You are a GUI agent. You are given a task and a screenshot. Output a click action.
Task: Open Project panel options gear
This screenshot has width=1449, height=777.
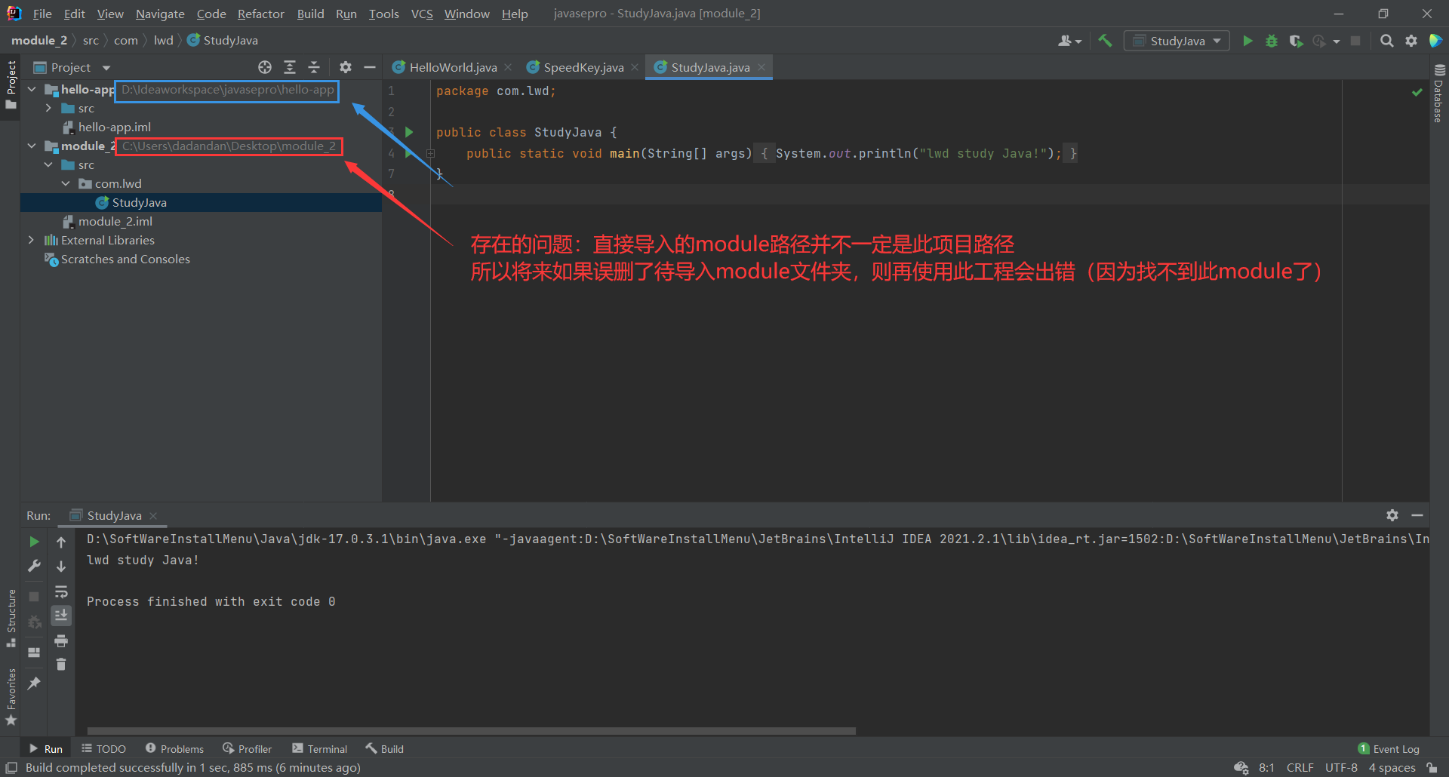[x=346, y=67]
